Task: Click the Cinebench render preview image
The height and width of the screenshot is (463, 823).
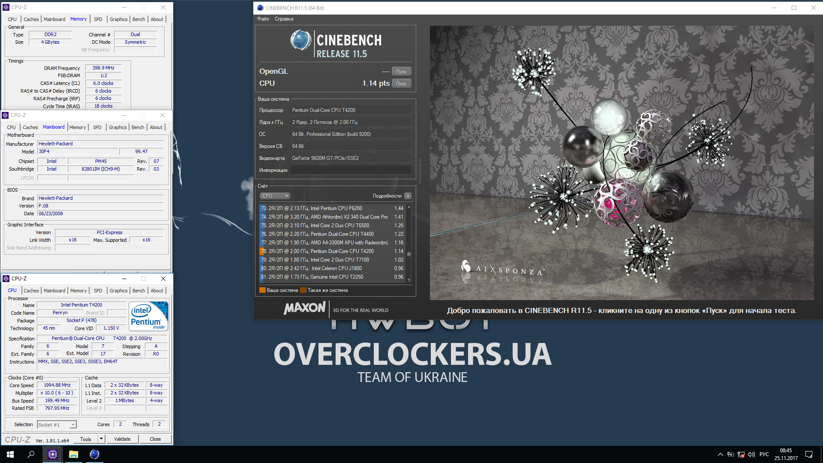Action: pos(622,163)
